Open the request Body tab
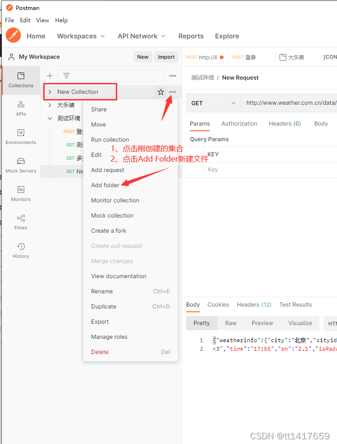 tap(321, 124)
